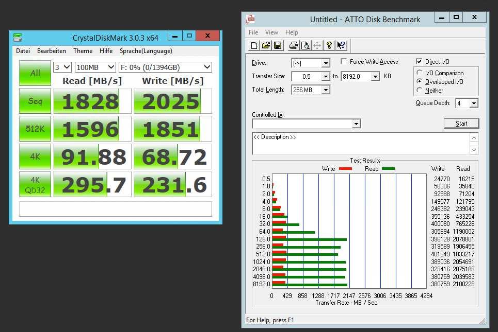The image size is (498, 332).
Task: Print results with ATTO printer icon
Action: (294, 46)
